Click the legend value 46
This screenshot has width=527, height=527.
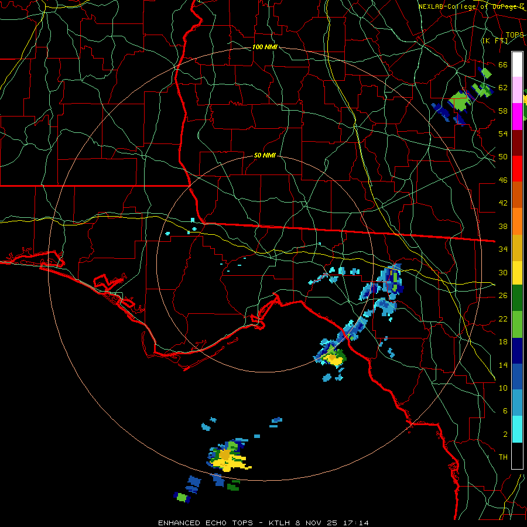[503, 180]
